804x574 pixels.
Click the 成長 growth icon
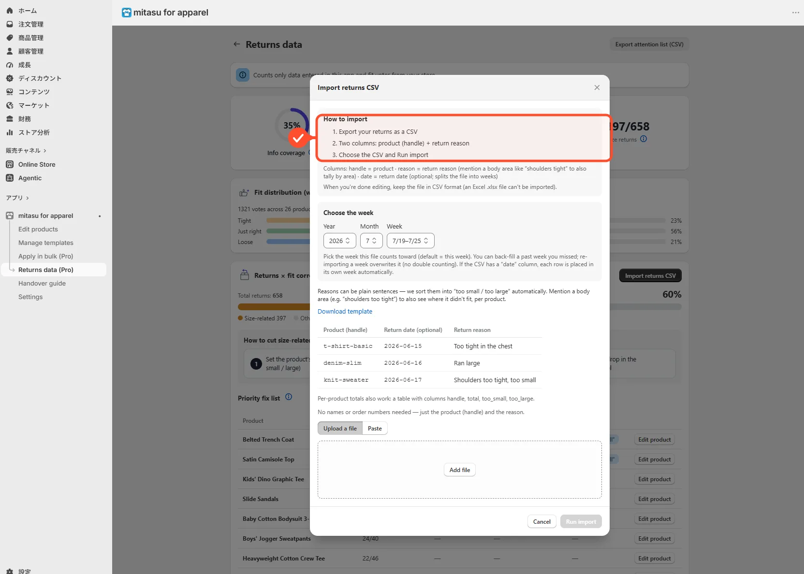(10, 65)
